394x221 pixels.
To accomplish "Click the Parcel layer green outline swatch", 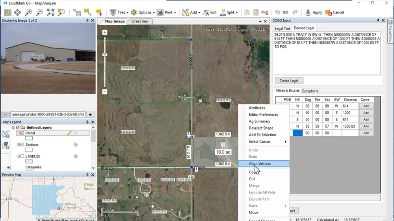I will (x=29, y=138).
